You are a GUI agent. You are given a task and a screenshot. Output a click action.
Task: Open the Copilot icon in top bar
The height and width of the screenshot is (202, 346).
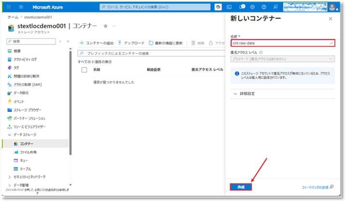coord(218,7)
